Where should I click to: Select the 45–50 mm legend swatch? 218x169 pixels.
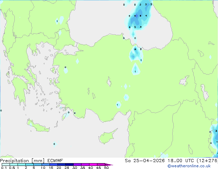tap(101, 165)
